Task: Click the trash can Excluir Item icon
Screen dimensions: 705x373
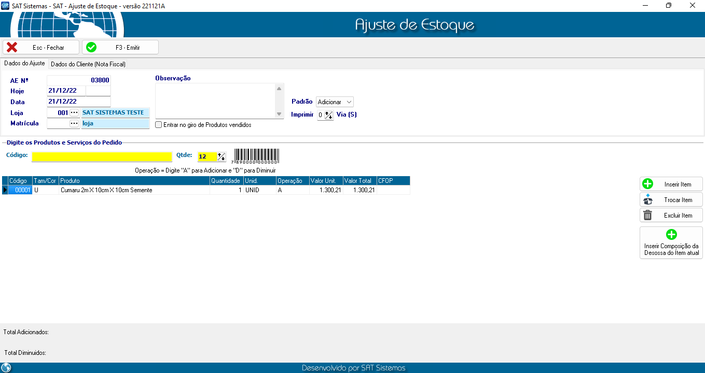Action: click(647, 215)
